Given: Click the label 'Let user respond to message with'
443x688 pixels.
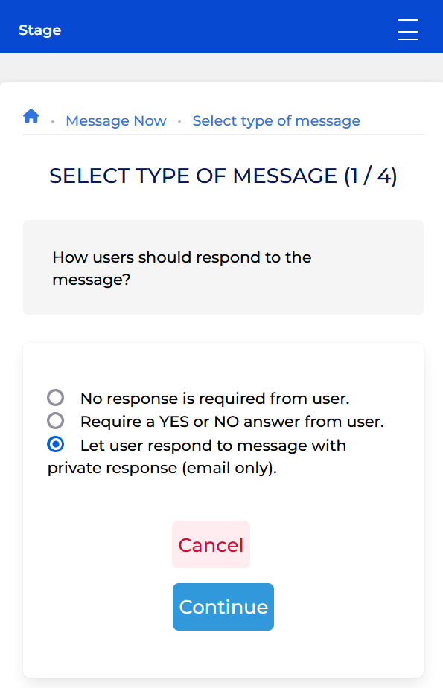Looking at the screenshot, I should click(214, 446).
